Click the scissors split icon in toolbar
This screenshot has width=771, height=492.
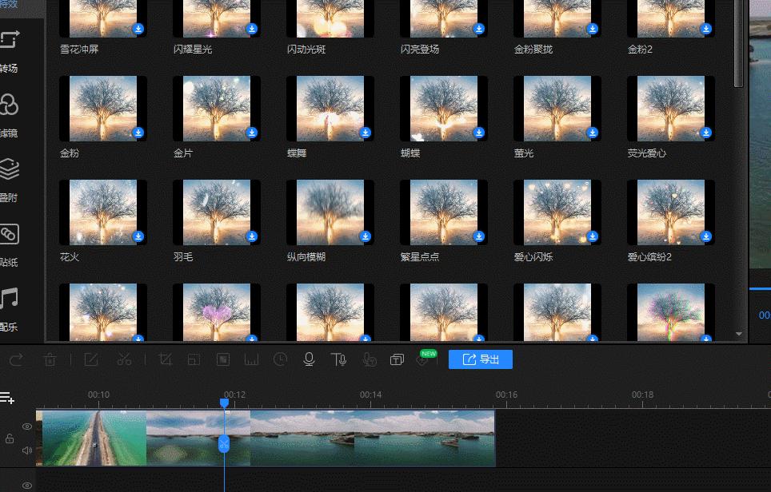(x=124, y=360)
